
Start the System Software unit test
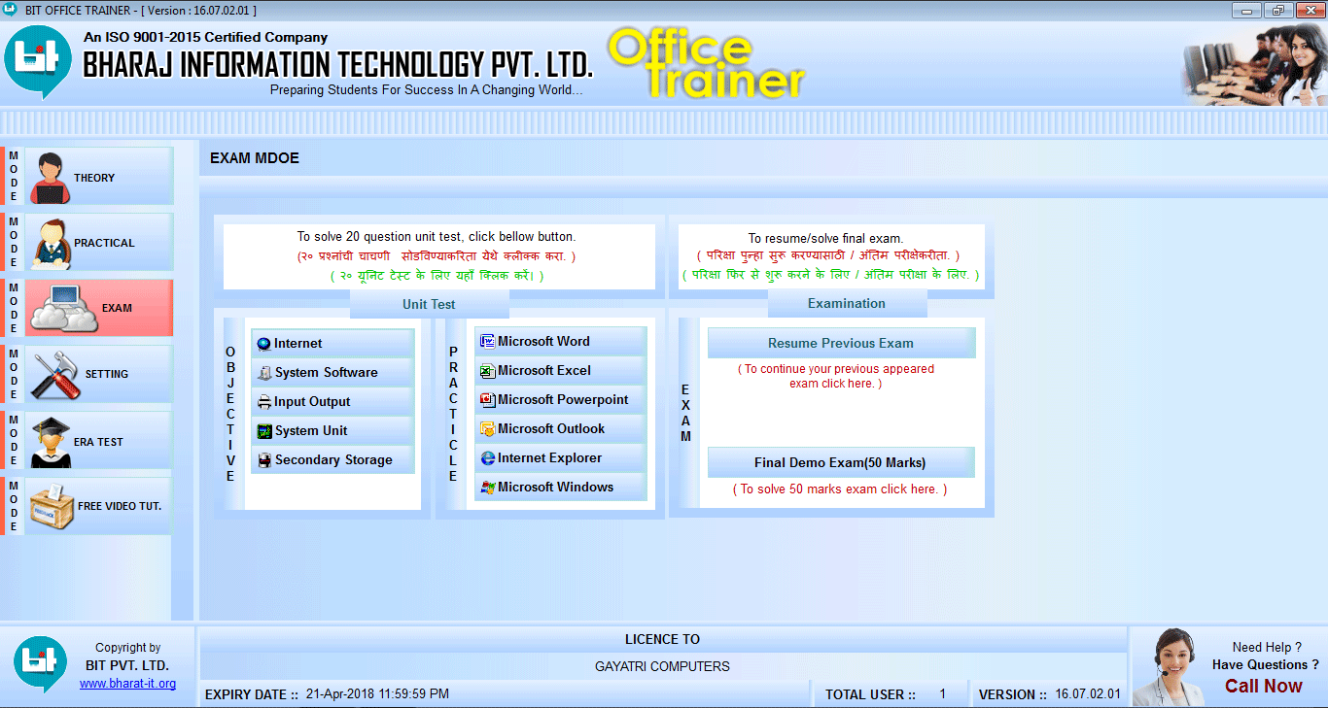[x=332, y=373]
